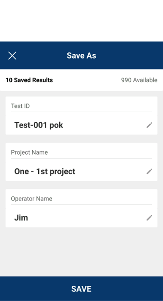Click the Project Name label

[x=29, y=152]
